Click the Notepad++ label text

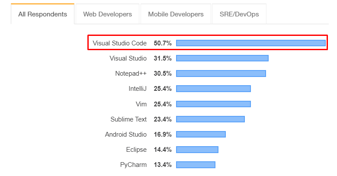pos(131,74)
